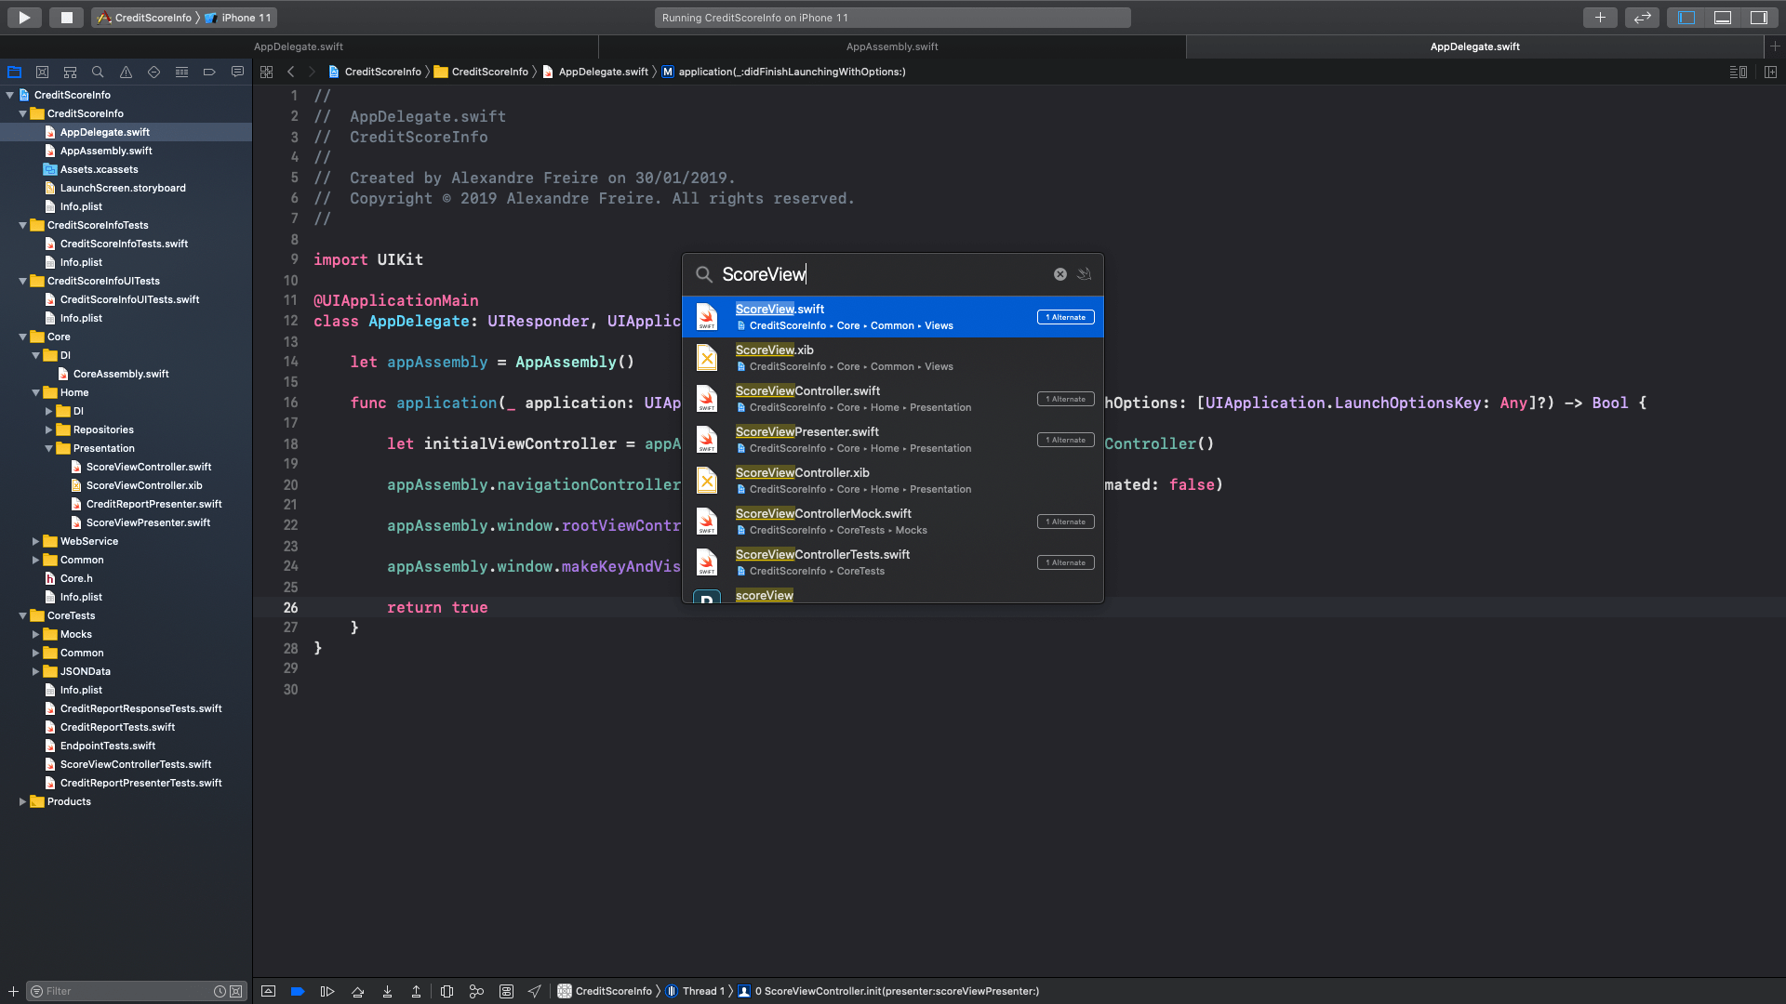1786x1004 pixels.
Task: Clear the ScoreView text in Open Quickly
Action: 1060,273
